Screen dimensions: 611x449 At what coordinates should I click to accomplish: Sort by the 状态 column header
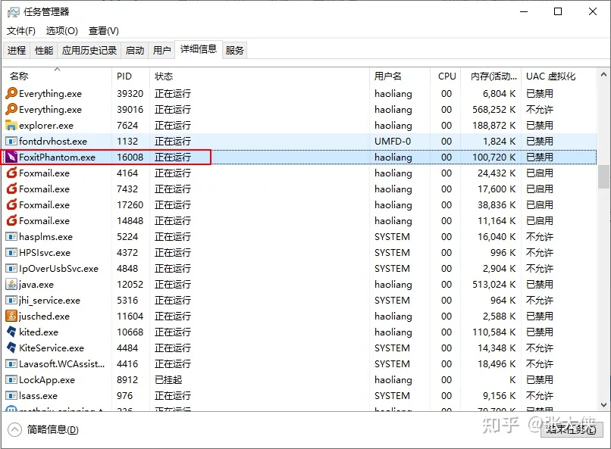tap(259, 76)
